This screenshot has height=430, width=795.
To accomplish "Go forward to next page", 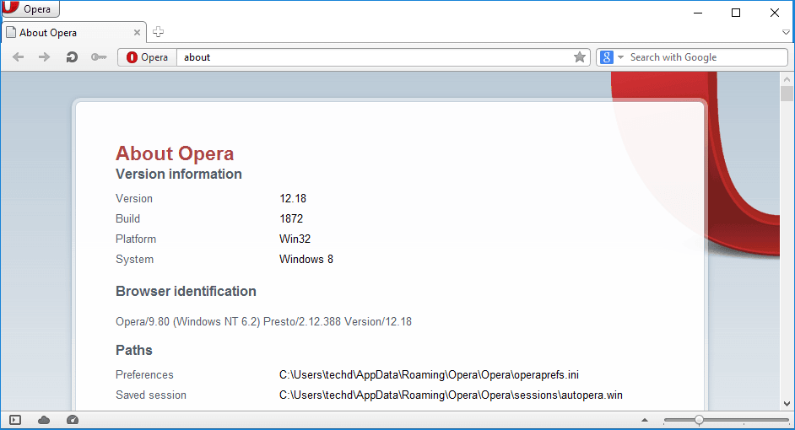I will [44, 57].
